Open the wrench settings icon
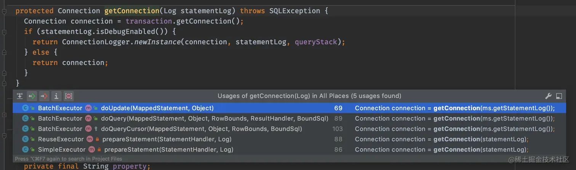 549,96
